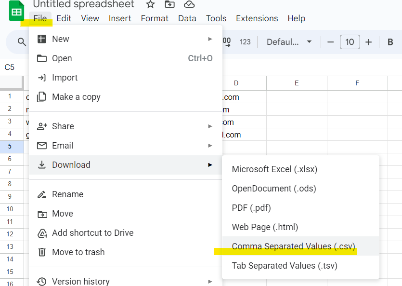Open the Edit menu
The width and height of the screenshot is (402, 286).
[64, 18]
